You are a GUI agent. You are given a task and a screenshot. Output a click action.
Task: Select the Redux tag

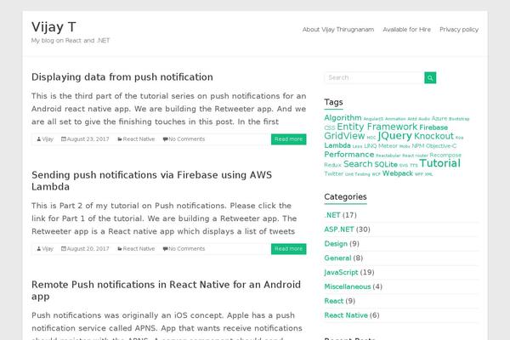[332, 165]
